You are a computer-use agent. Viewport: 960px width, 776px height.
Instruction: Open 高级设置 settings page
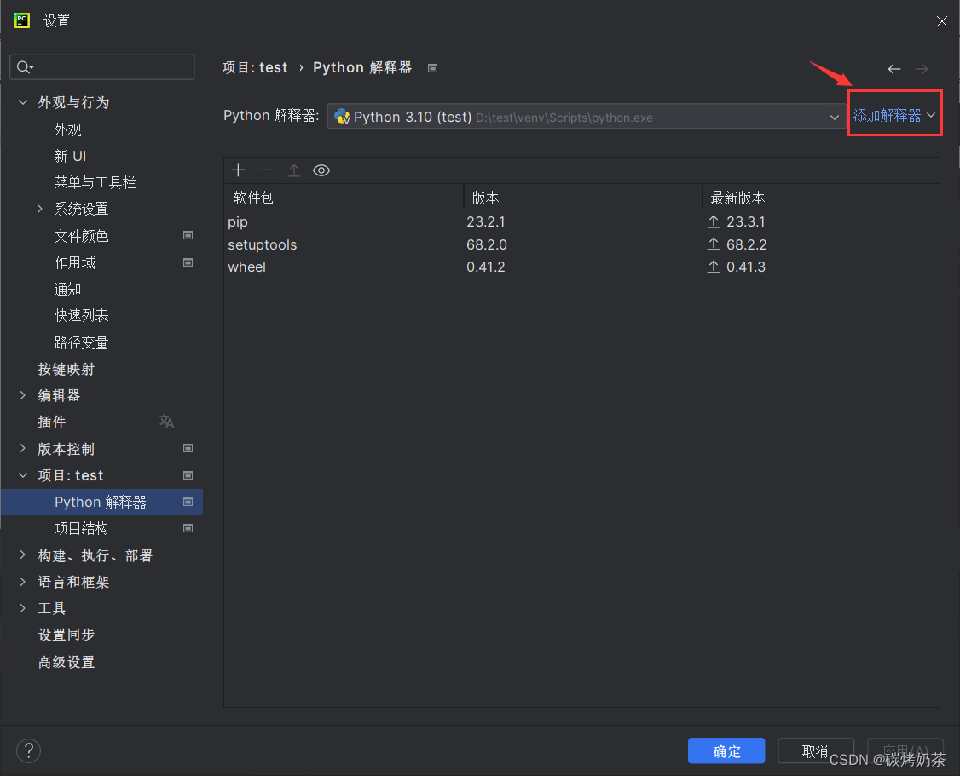click(x=67, y=662)
